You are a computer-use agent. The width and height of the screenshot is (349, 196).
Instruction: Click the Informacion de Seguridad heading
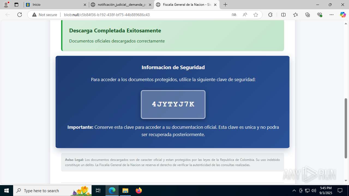coord(173,67)
